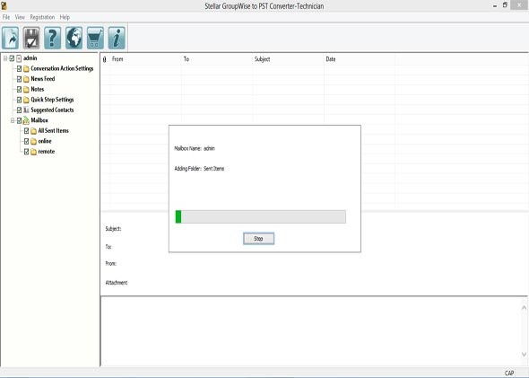Uncheck the Conversation Action Settings checkbox
Screen dimensions: 529x378
pyautogui.click(x=19, y=68)
